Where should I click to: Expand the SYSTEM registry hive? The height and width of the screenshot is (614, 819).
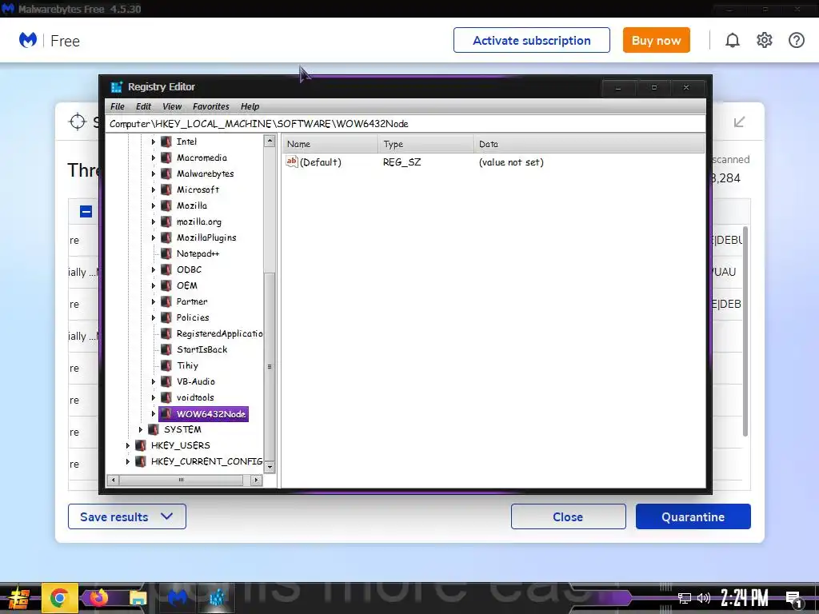141,429
